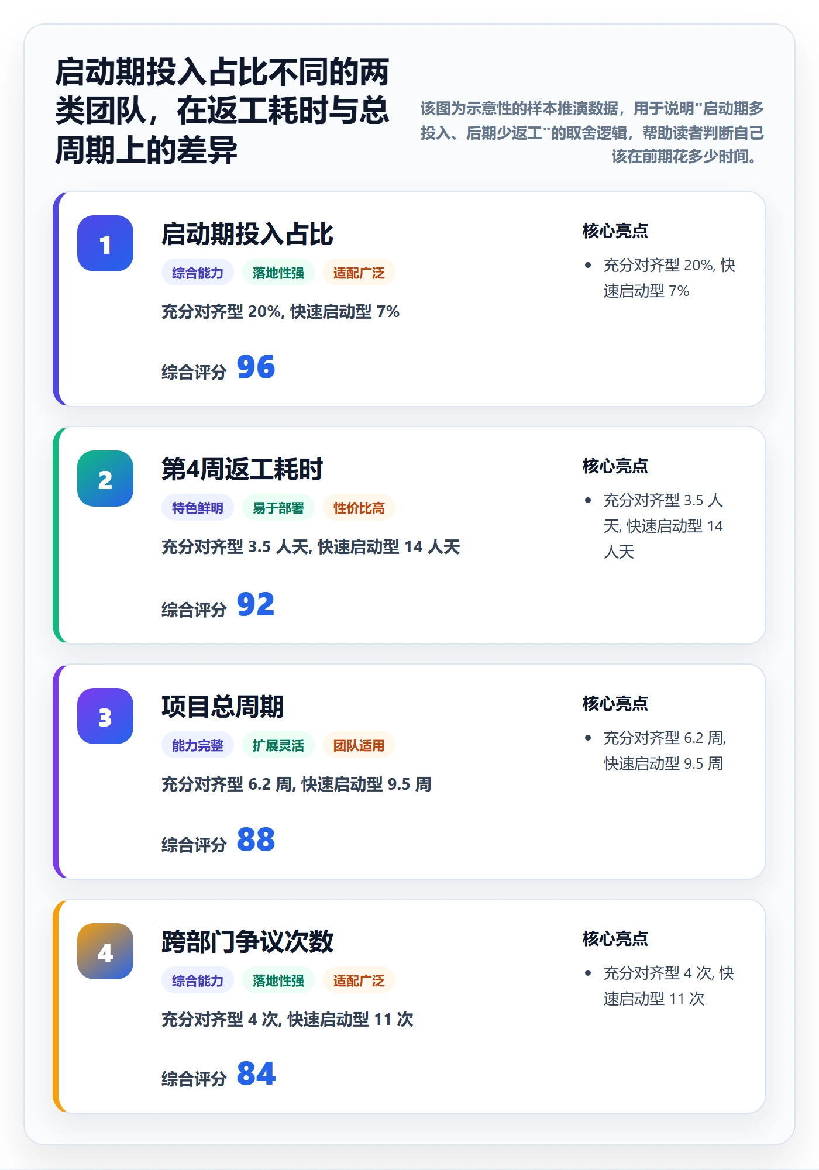Click the card title 项目总周期
The height and width of the screenshot is (1170, 819).
click(222, 707)
